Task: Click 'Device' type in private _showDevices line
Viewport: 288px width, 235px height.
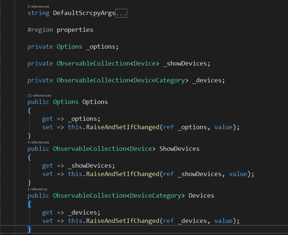Action: point(145,63)
